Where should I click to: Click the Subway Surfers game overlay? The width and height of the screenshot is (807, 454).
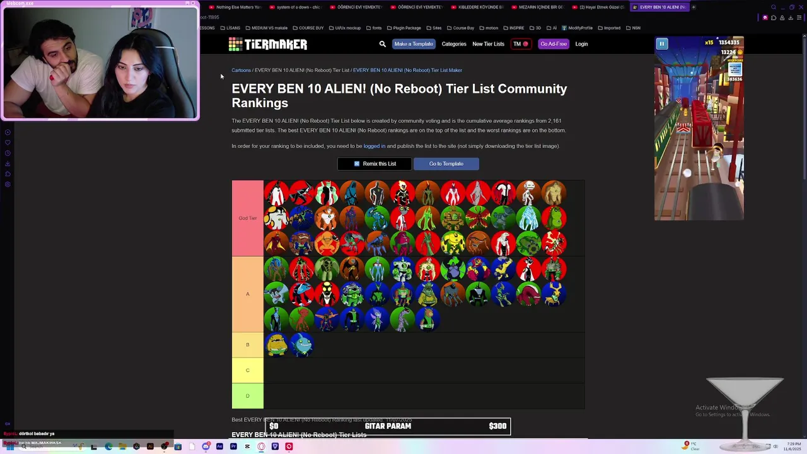click(699, 129)
